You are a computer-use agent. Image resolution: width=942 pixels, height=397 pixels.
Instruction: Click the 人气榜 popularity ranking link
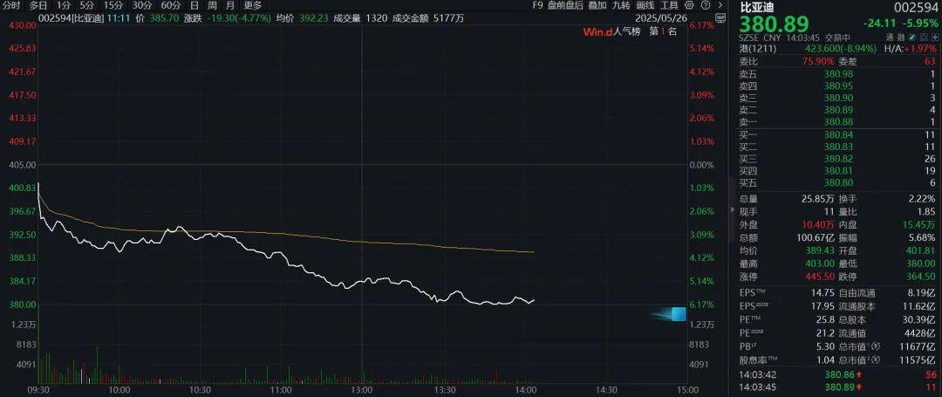627,31
